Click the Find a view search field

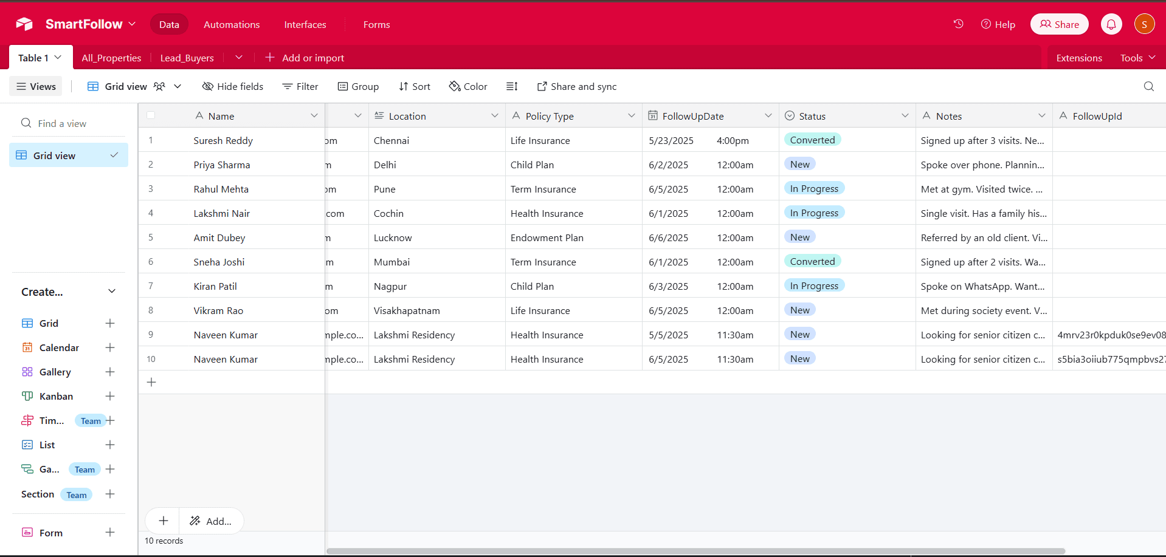pos(68,123)
